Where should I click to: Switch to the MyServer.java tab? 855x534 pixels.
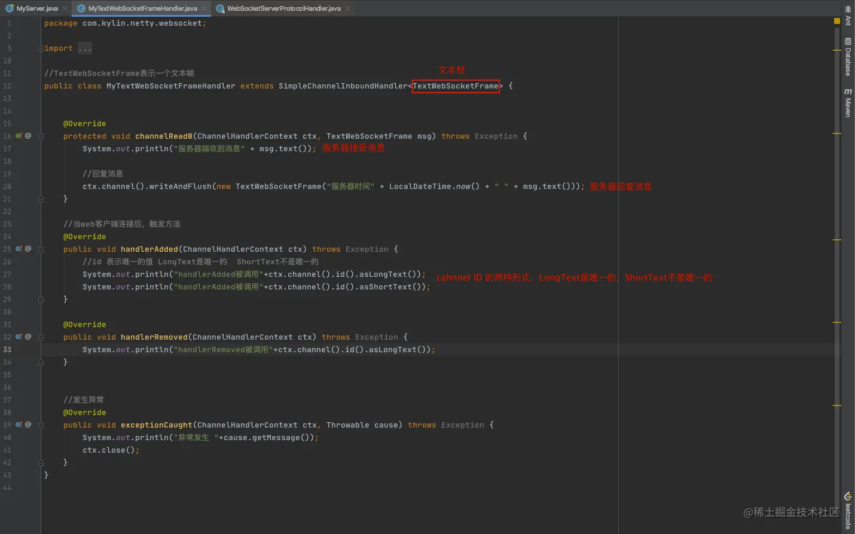(x=36, y=8)
